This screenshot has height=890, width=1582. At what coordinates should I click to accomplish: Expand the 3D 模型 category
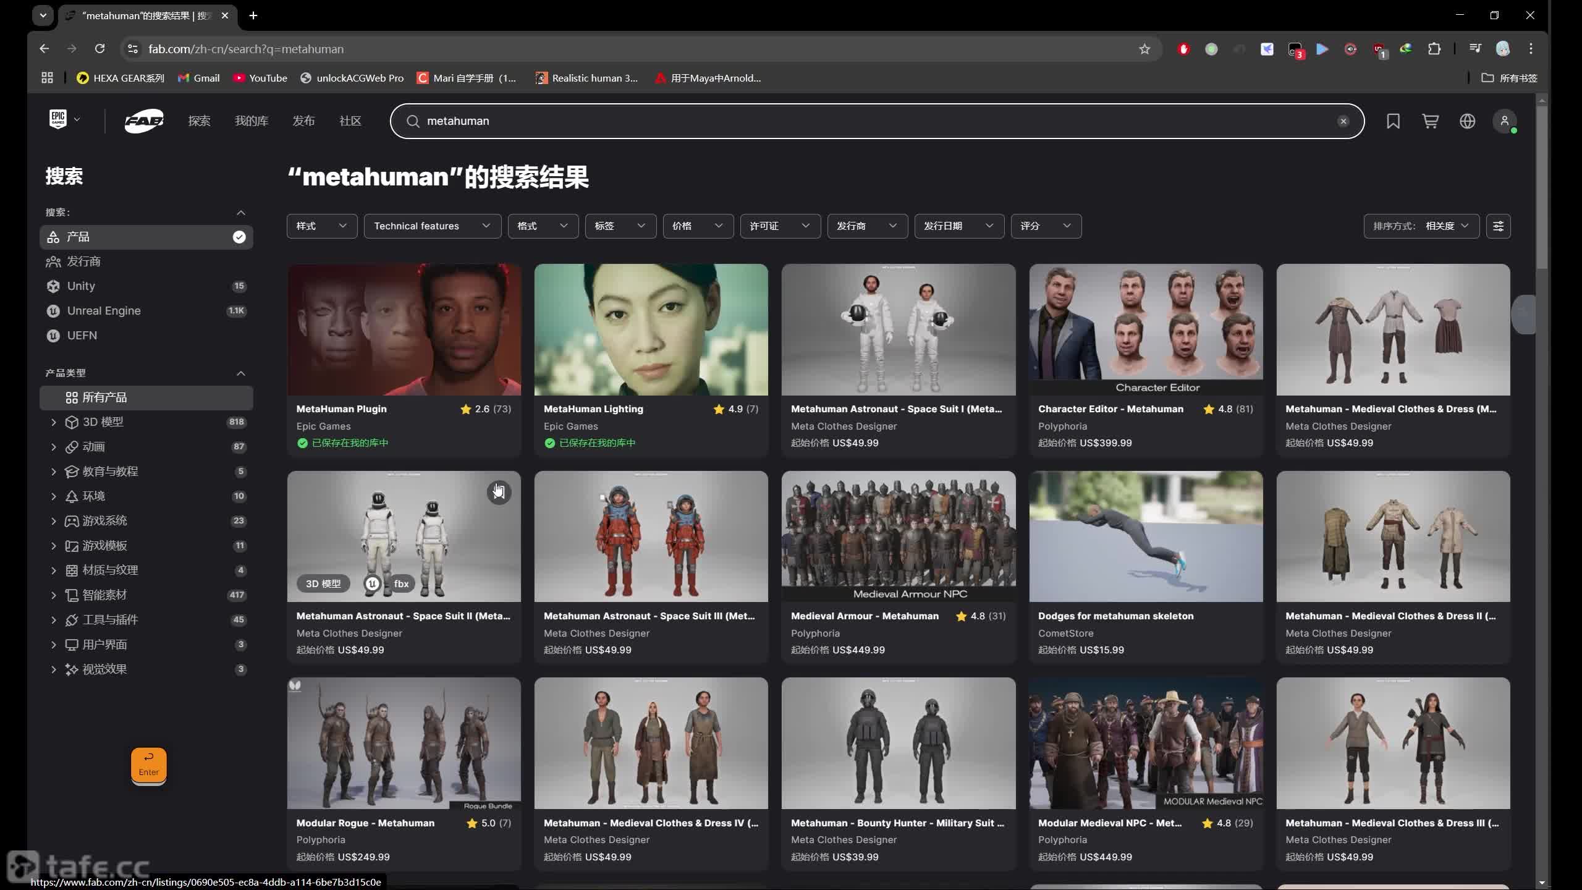click(53, 422)
